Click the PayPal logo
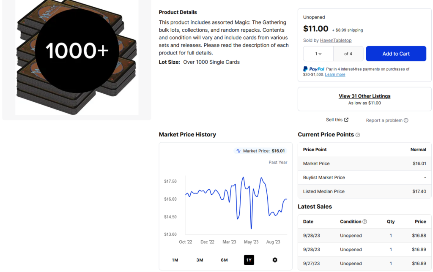Screen dimensions: 433x272 pyautogui.click(x=314, y=69)
